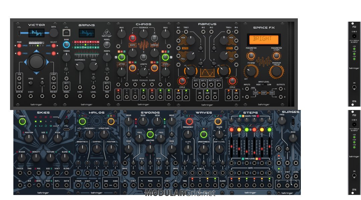The width and height of the screenshot is (361, 200).
Task: Click the SLOPE knob on Waves
Action: pos(188,149)
